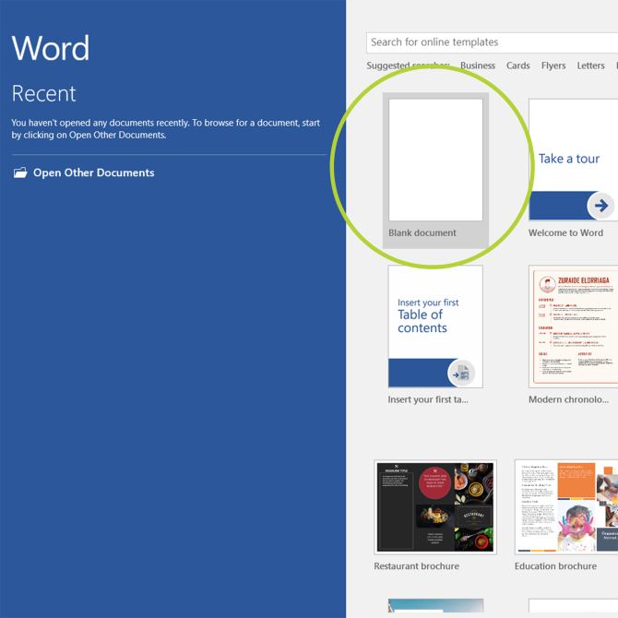This screenshot has height=618, width=618.
Task: Open Insert your first Table of contents template
Action: (x=435, y=326)
